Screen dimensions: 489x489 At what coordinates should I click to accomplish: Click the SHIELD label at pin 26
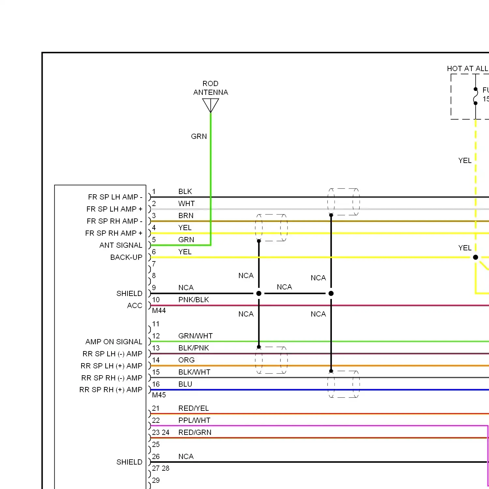(129, 462)
